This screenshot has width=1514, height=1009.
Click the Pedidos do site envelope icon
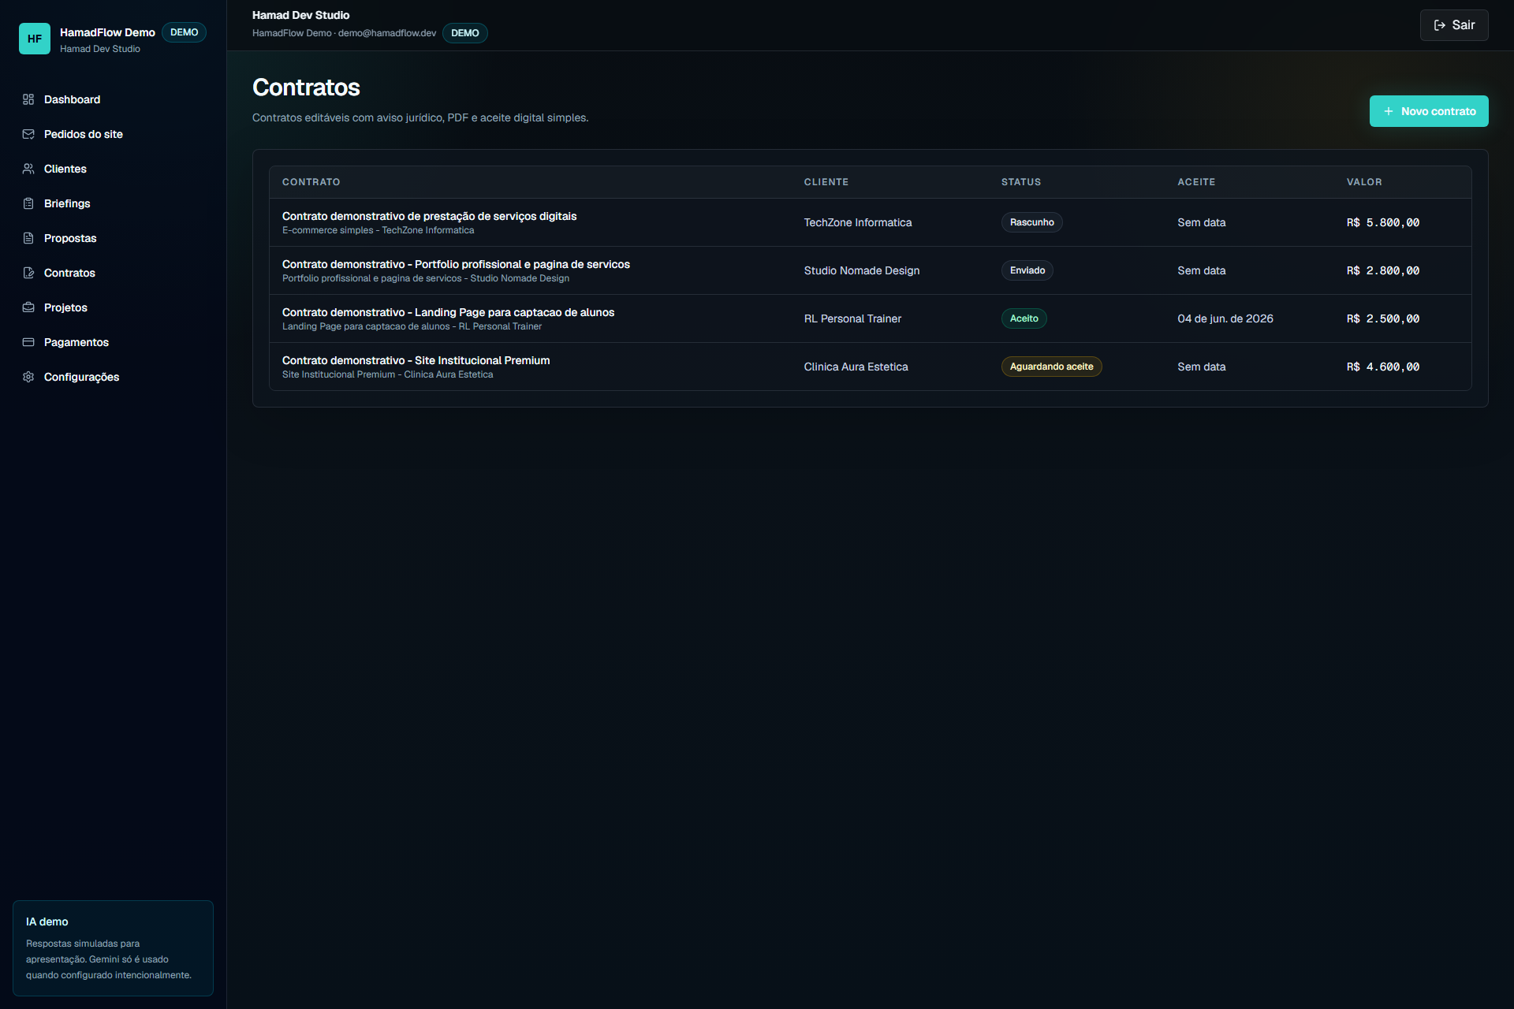(28, 134)
